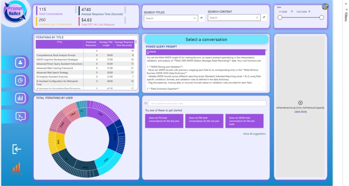
Task: Click the '4740 Average Response Time' card
Action: coord(102,11)
